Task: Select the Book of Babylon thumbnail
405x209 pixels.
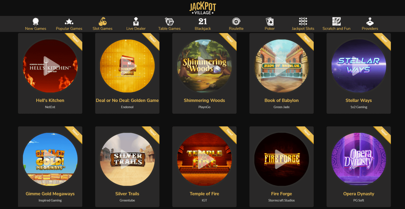Action: 282,66
